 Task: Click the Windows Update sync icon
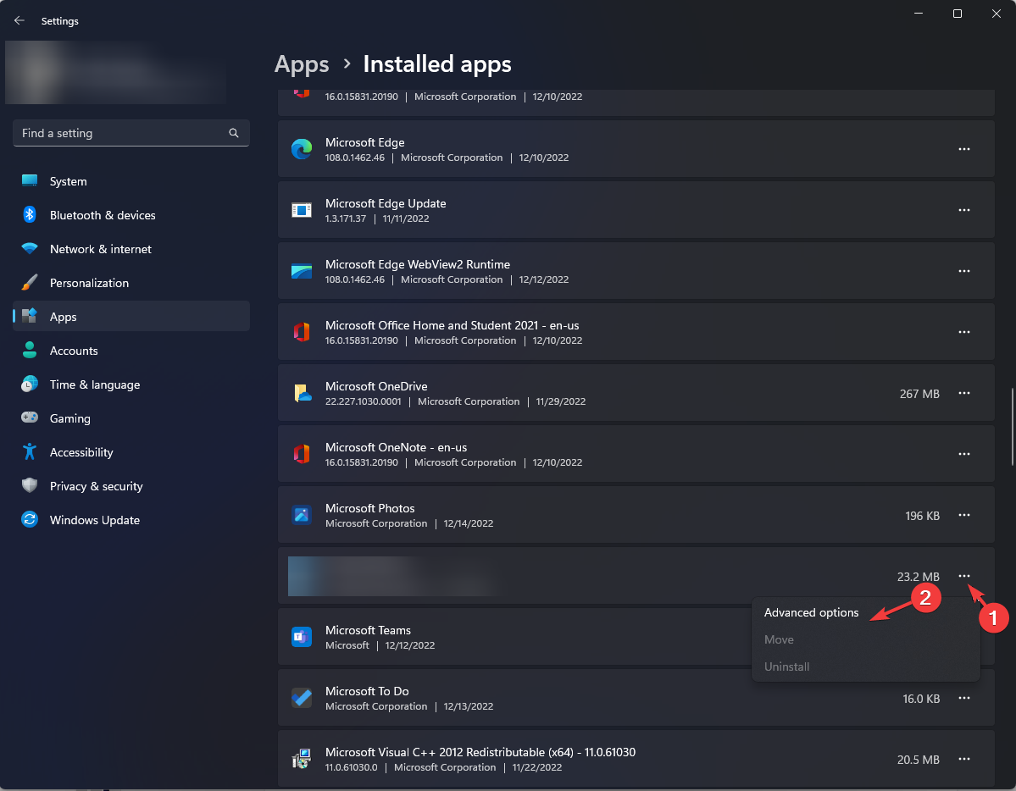pyautogui.click(x=29, y=519)
